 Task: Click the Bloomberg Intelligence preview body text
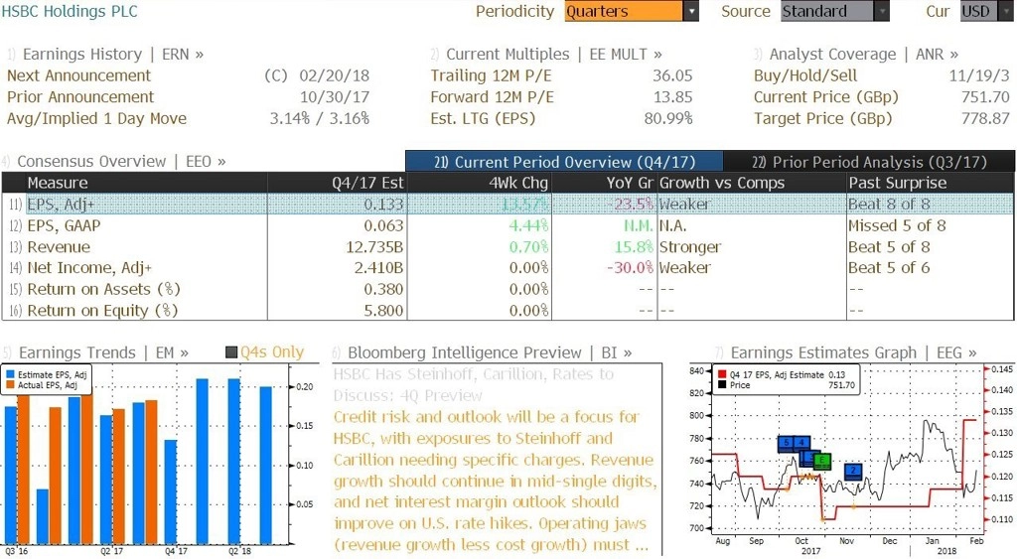(495, 481)
